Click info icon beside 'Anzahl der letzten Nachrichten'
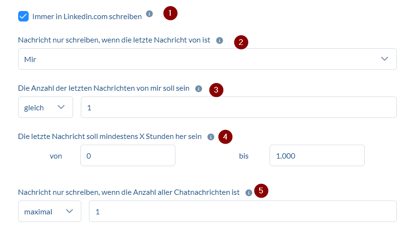 click(x=199, y=88)
